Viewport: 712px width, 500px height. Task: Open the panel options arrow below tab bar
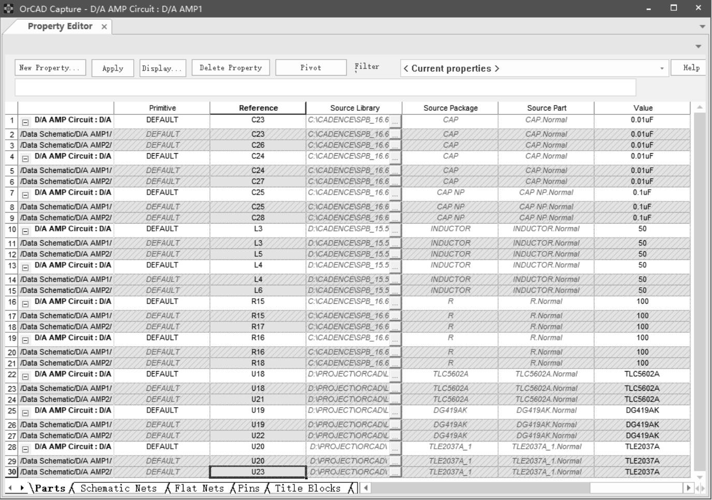point(699,46)
